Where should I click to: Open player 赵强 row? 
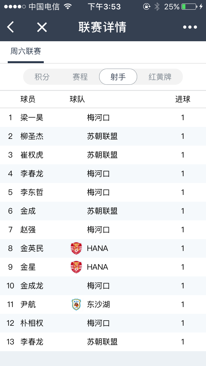click(28, 230)
